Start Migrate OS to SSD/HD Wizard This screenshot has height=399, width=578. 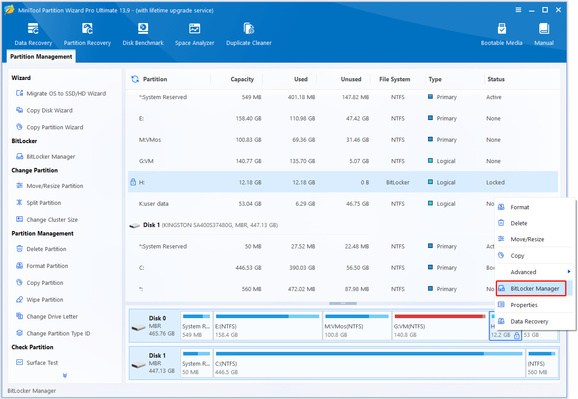tap(61, 93)
